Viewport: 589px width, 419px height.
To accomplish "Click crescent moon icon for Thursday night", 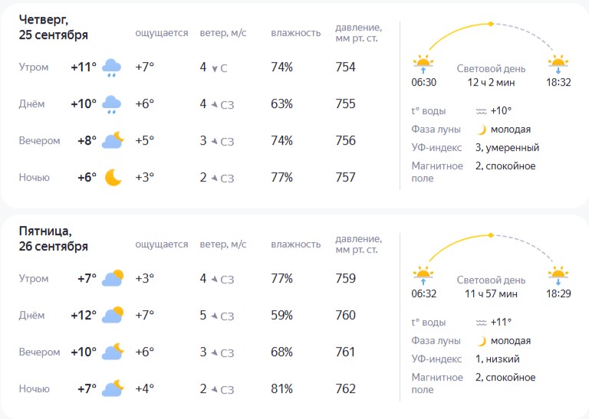I will click(113, 178).
